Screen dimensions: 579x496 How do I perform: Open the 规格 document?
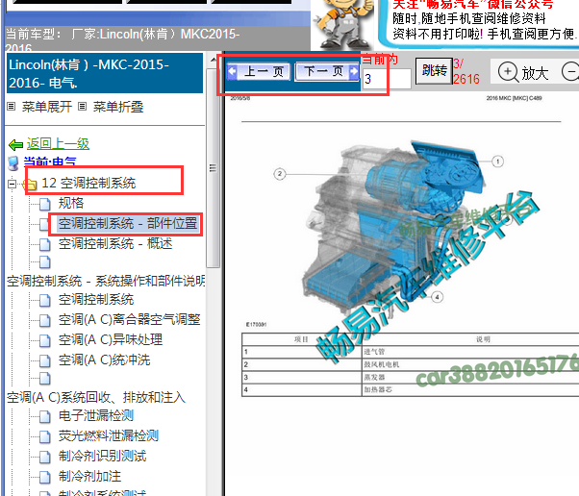(71, 203)
